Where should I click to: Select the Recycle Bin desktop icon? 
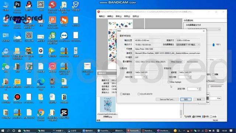(6, 20)
